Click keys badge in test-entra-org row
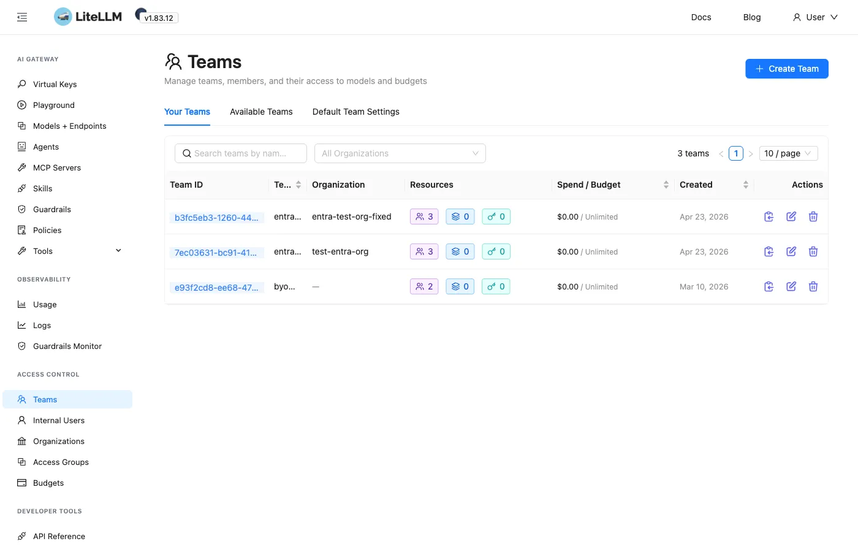Image resolution: width=858 pixels, height=552 pixels. (496, 251)
